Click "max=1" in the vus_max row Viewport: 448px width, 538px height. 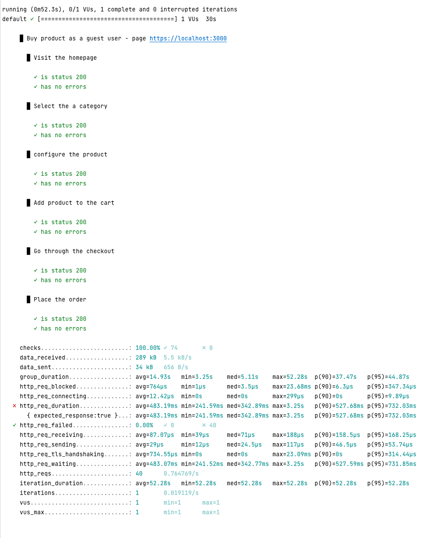coord(211,512)
